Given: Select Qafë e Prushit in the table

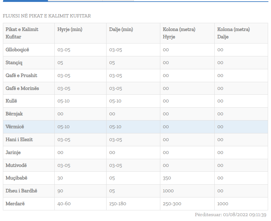Looking at the screenshot, I should [x=21, y=75].
